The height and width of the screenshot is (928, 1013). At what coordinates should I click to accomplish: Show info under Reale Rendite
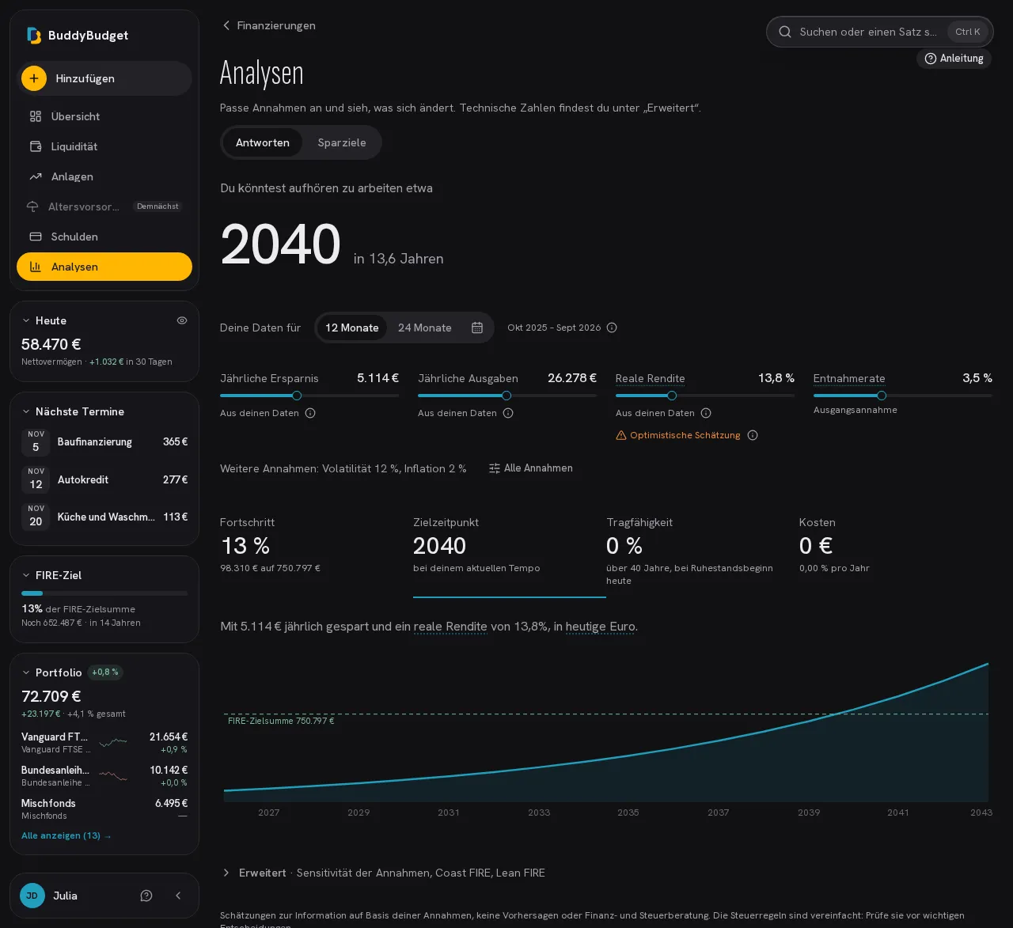tap(706, 413)
